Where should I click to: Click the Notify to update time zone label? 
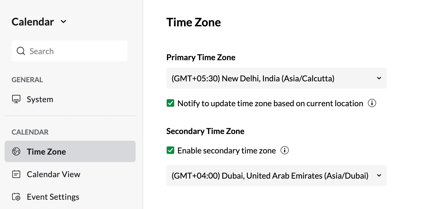pyautogui.click(x=270, y=103)
